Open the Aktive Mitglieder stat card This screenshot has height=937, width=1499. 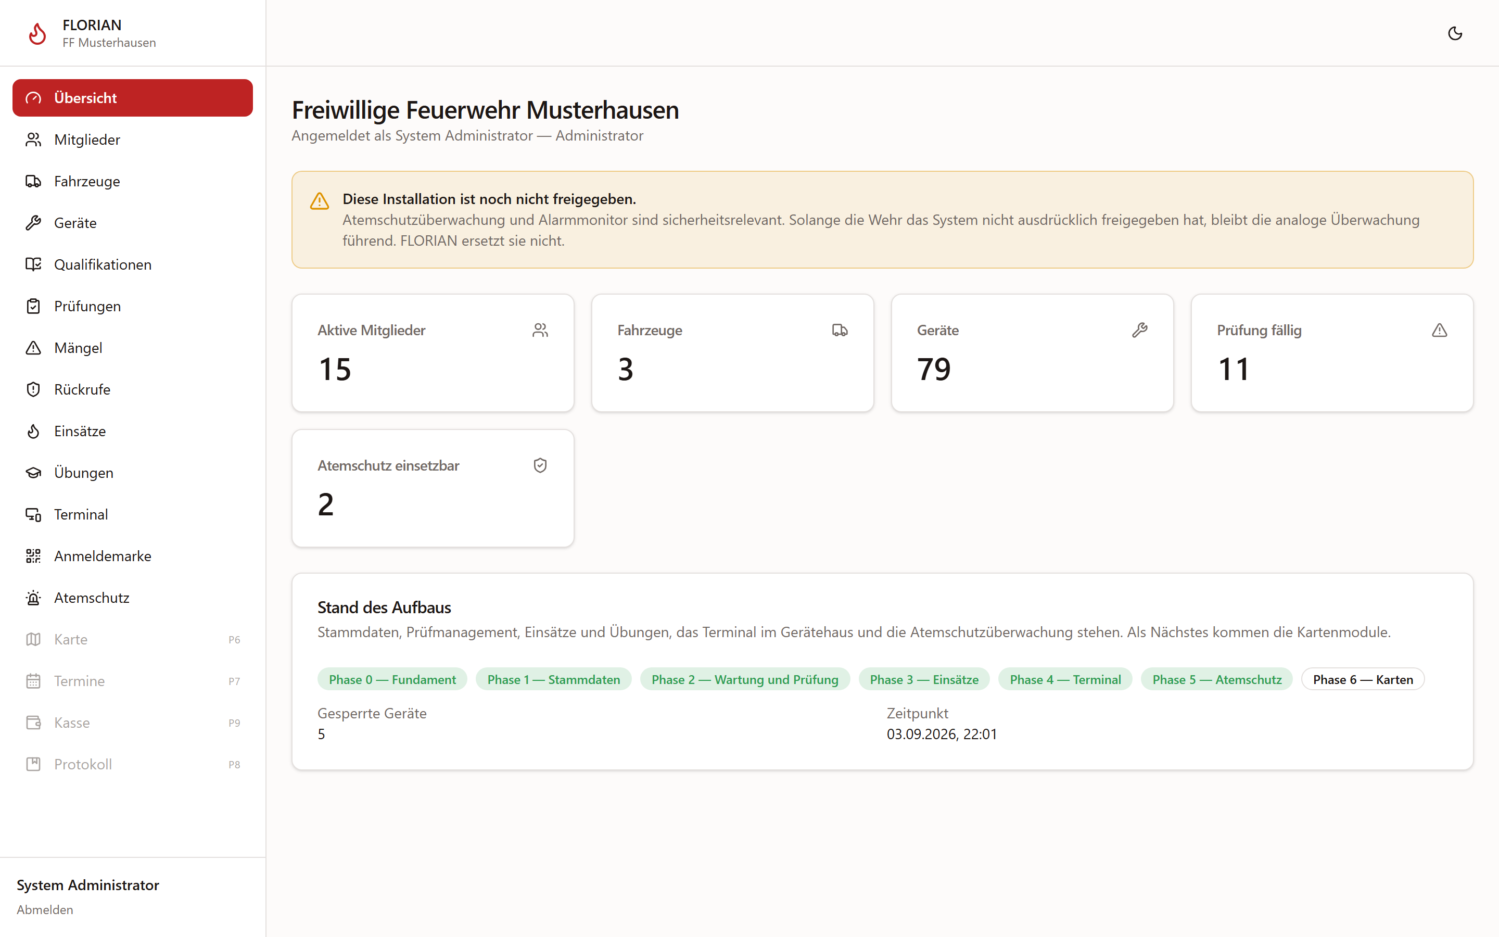coord(433,352)
